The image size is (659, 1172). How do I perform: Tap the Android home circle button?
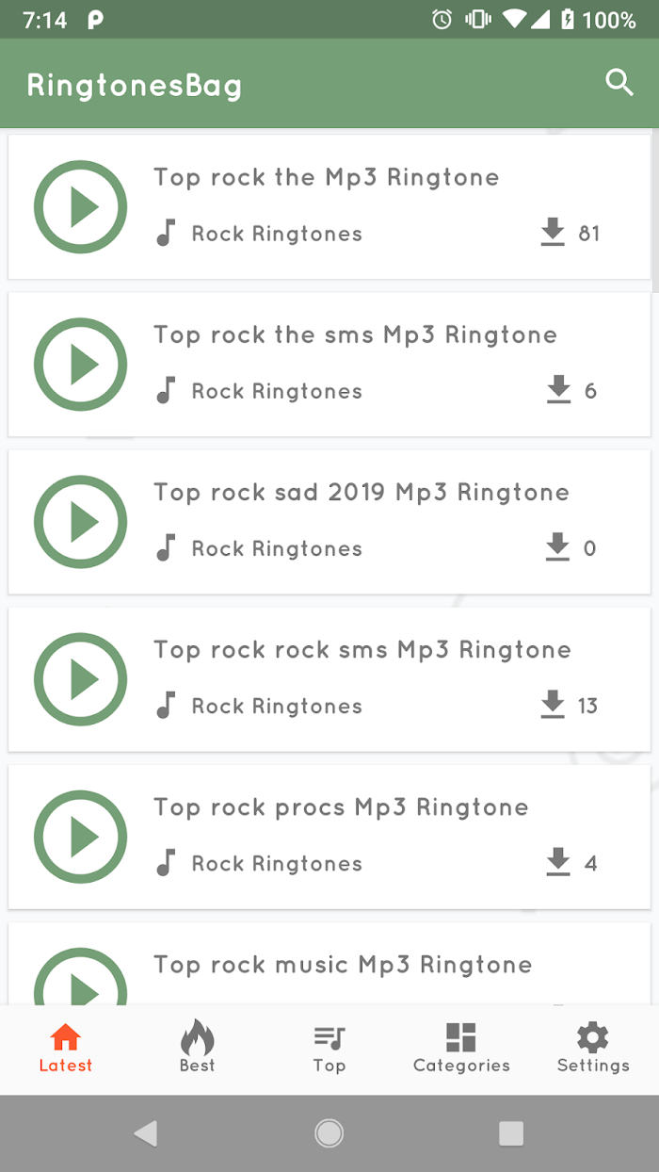click(329, 1133)
